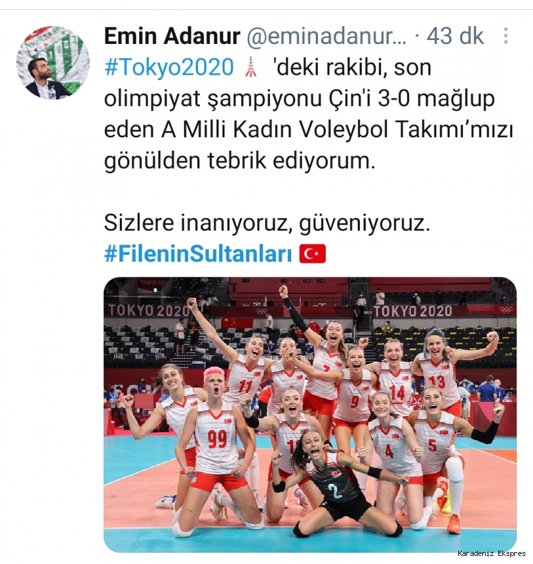This screenshot has height=564, width=533.
Task: Click the right TOKYO 2020 banner in photo
Action: coord(412,311)
